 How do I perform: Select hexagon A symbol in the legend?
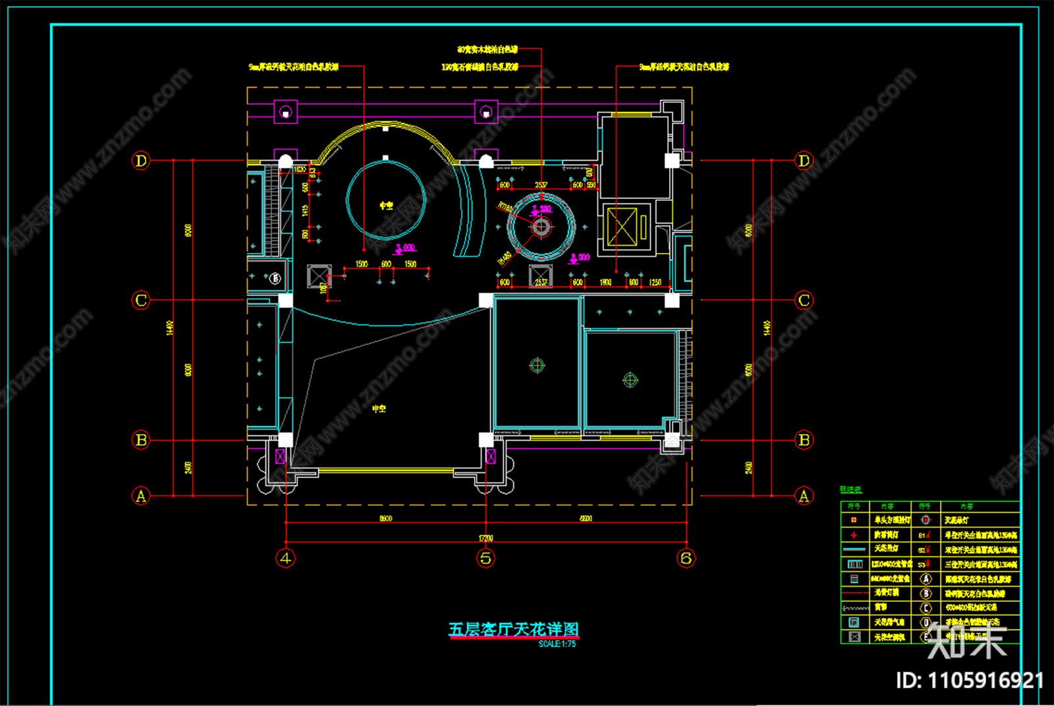point(926,579)
